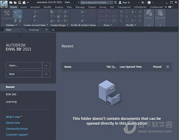Close the Drawing1 tab
Viewport: 179px width, 140px height.
coord(46,30)
